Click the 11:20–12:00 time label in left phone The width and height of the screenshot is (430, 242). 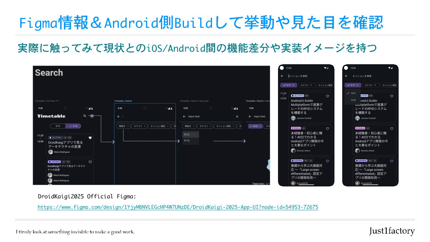coord(283,96)
